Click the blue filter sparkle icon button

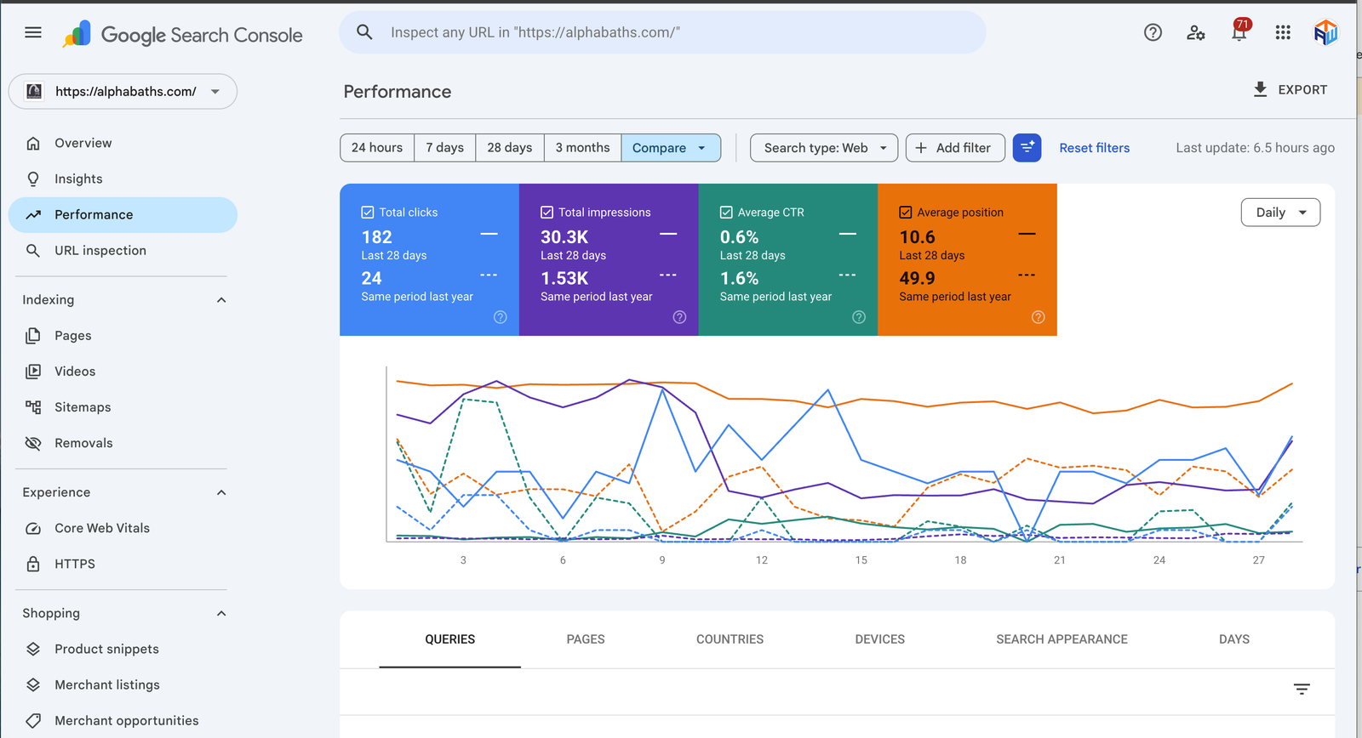(1027, 148)
